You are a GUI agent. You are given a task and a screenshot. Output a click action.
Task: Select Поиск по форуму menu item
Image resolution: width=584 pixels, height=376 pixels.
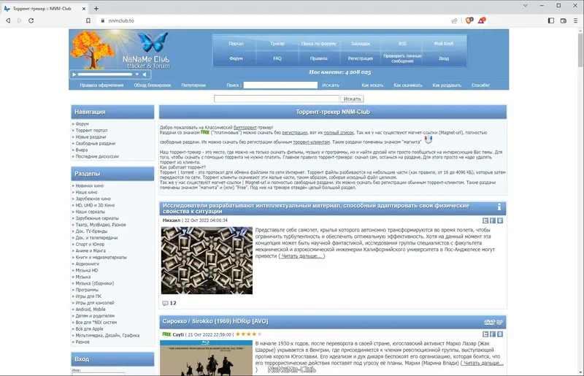tap(319, 44)
